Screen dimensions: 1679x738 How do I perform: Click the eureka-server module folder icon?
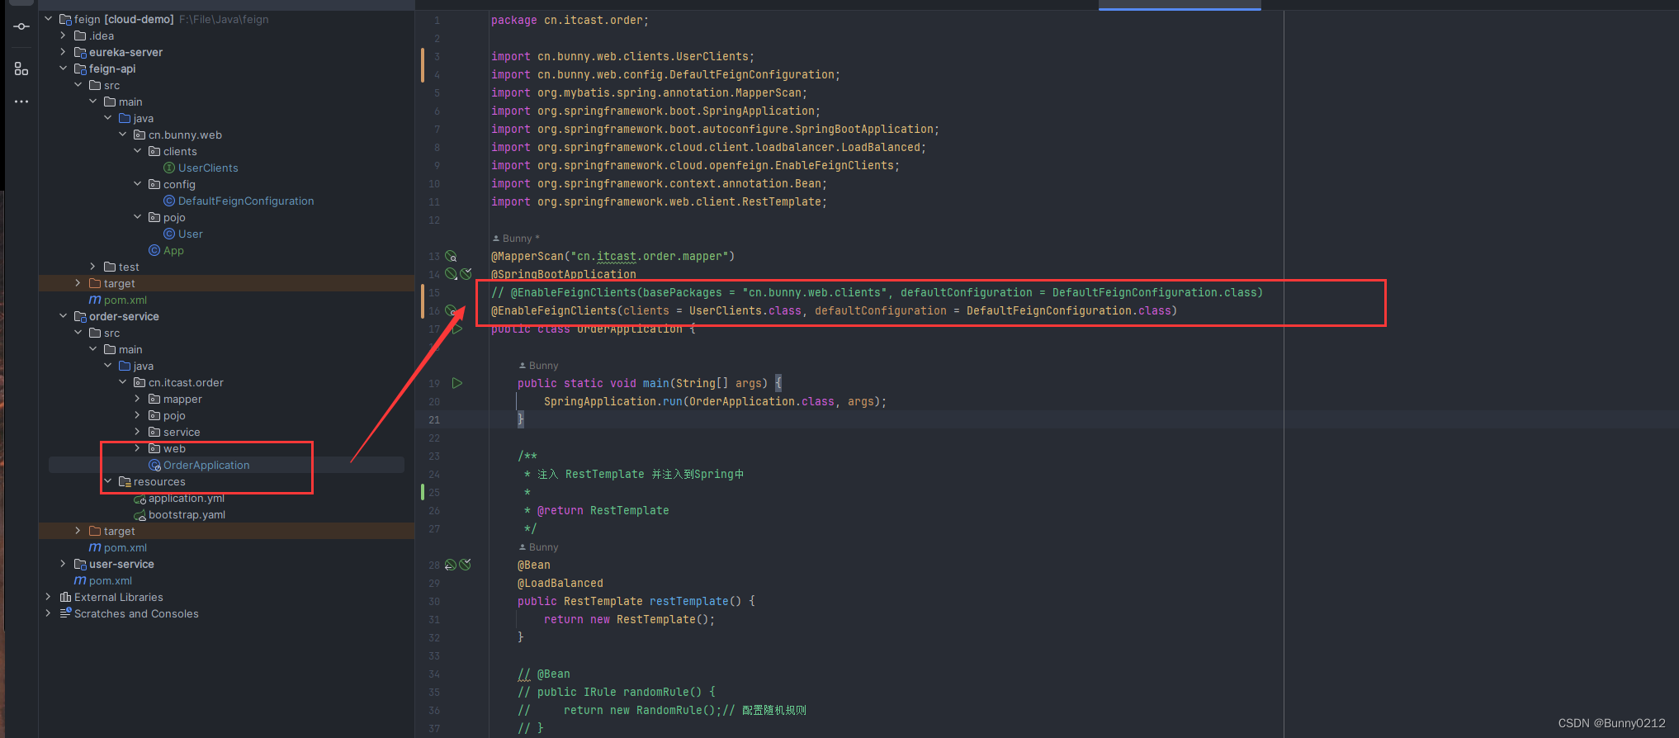tap(80, 52)
